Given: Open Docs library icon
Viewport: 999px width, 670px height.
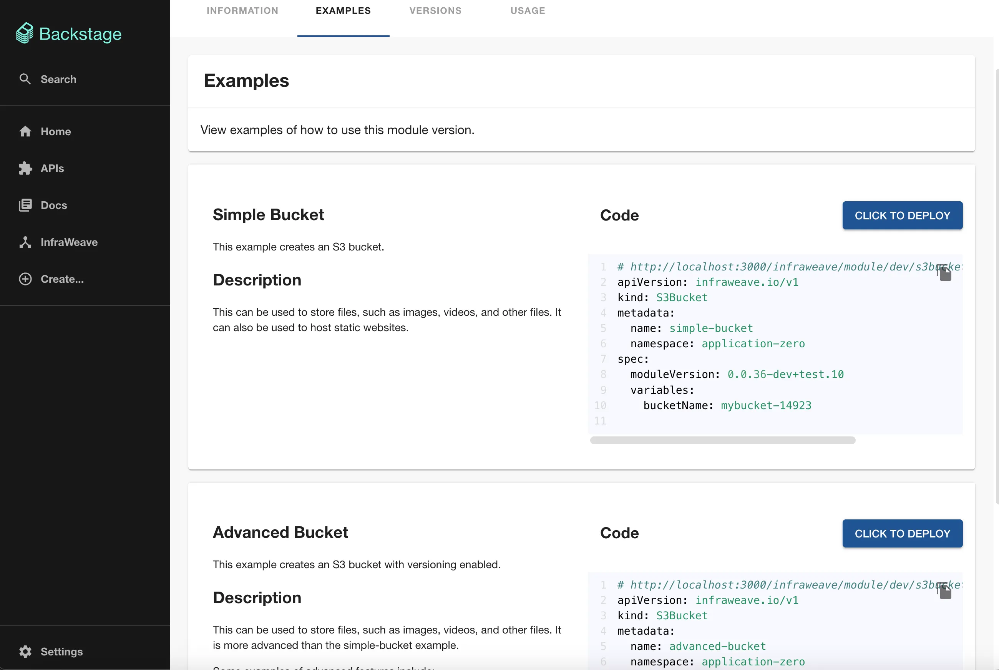Looking at the screenshot, I should pyautogui.click(x=25, y=205).
